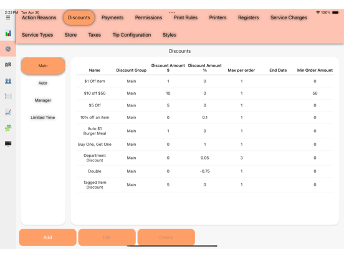Select the Limited Time discount group
The image size is (344, 258).
click(43, 117)
